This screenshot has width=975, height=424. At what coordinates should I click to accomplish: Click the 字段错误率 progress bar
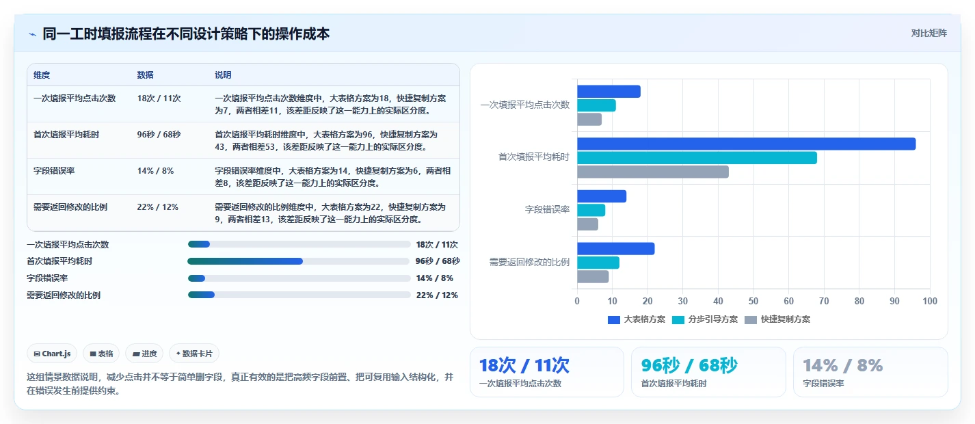(x=299, y=278)
